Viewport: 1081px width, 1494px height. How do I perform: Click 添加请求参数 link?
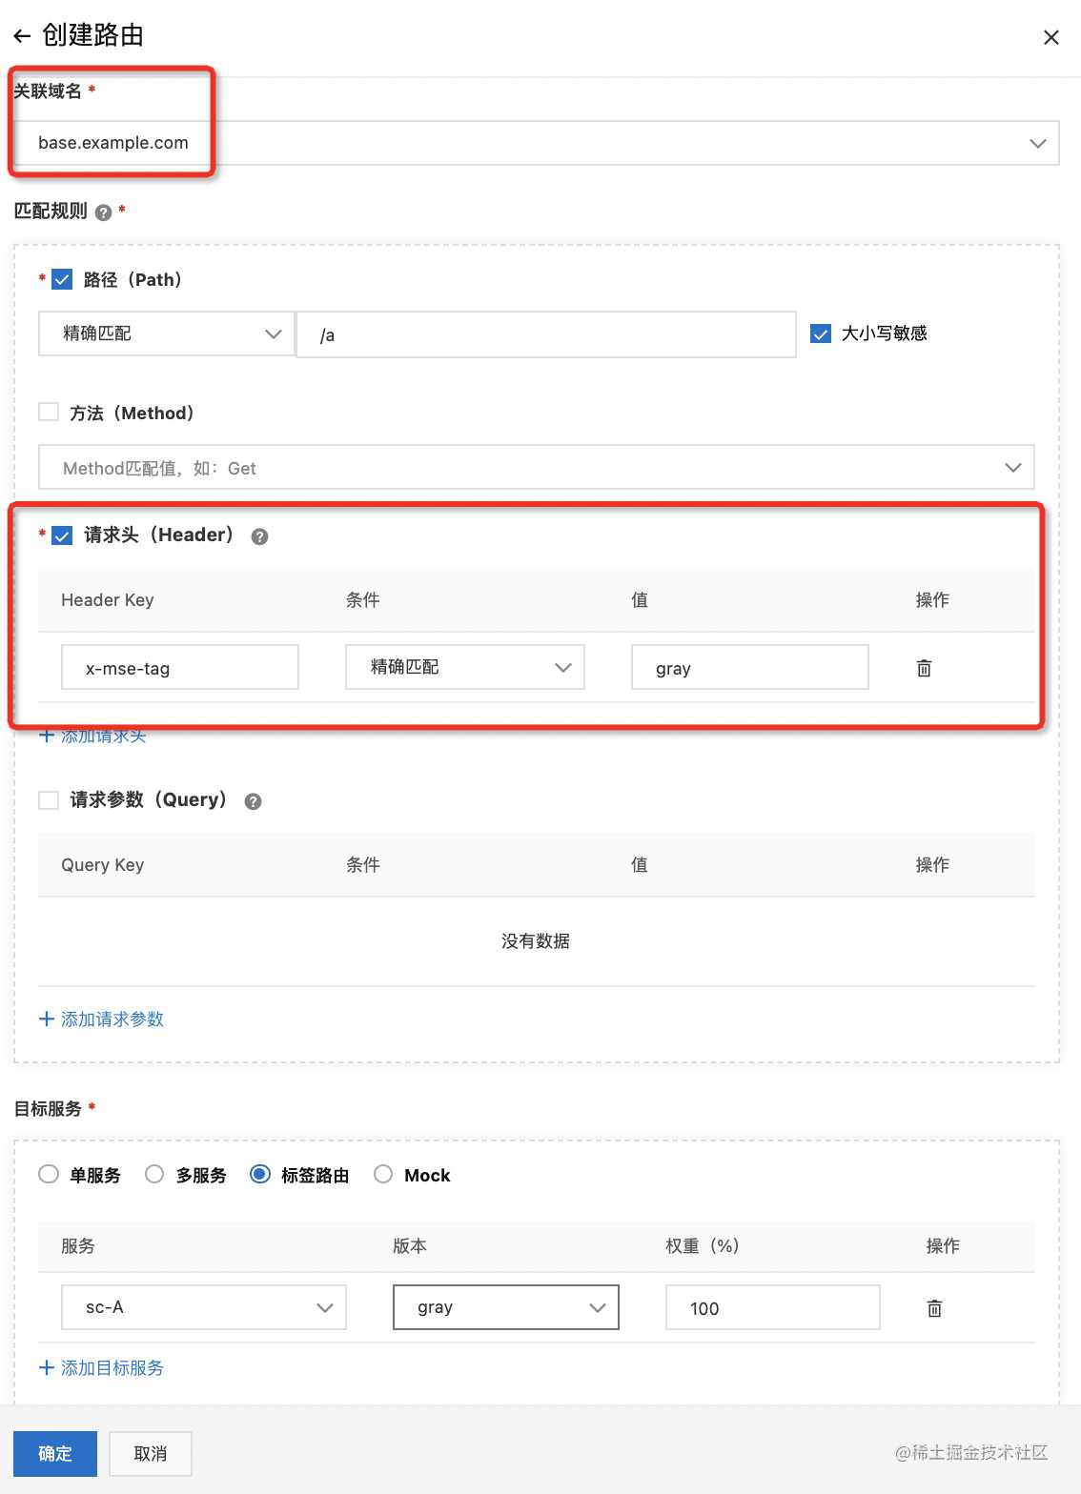pyautogui.click(x=101, y=1020)
